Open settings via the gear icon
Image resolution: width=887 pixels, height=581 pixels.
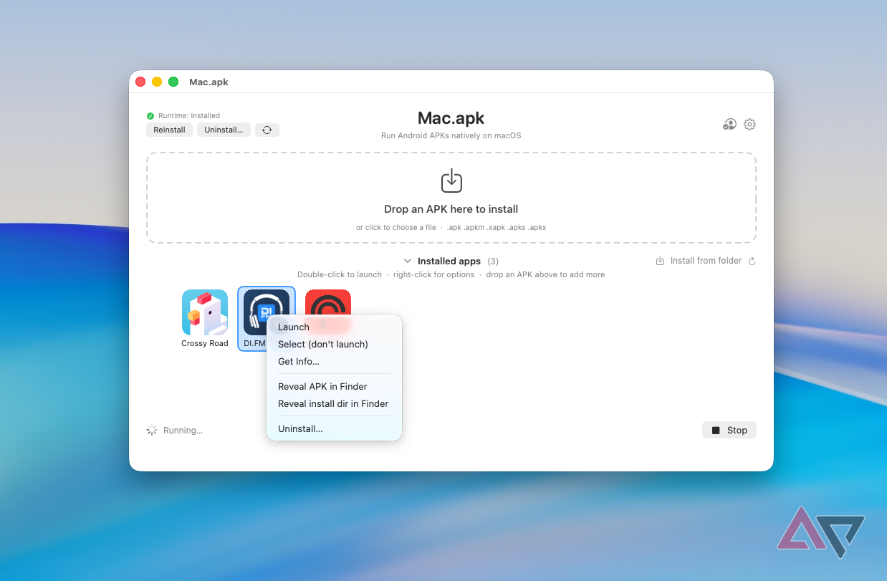(x=749, y=124)
